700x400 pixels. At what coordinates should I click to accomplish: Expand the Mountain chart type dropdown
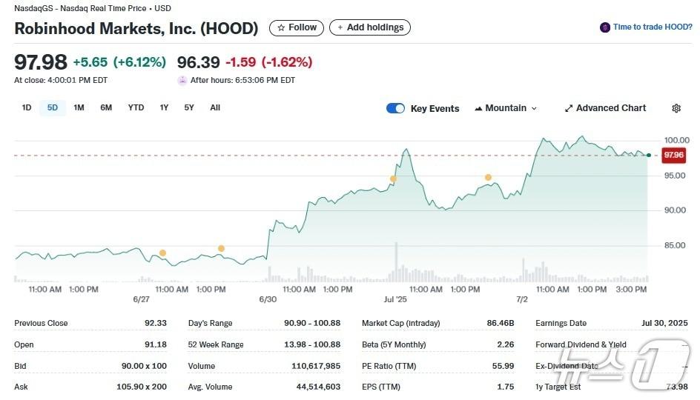[x=506, y=108]
